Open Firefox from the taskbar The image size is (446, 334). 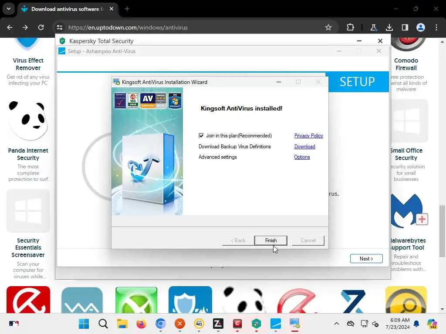(x=142, y=324)
